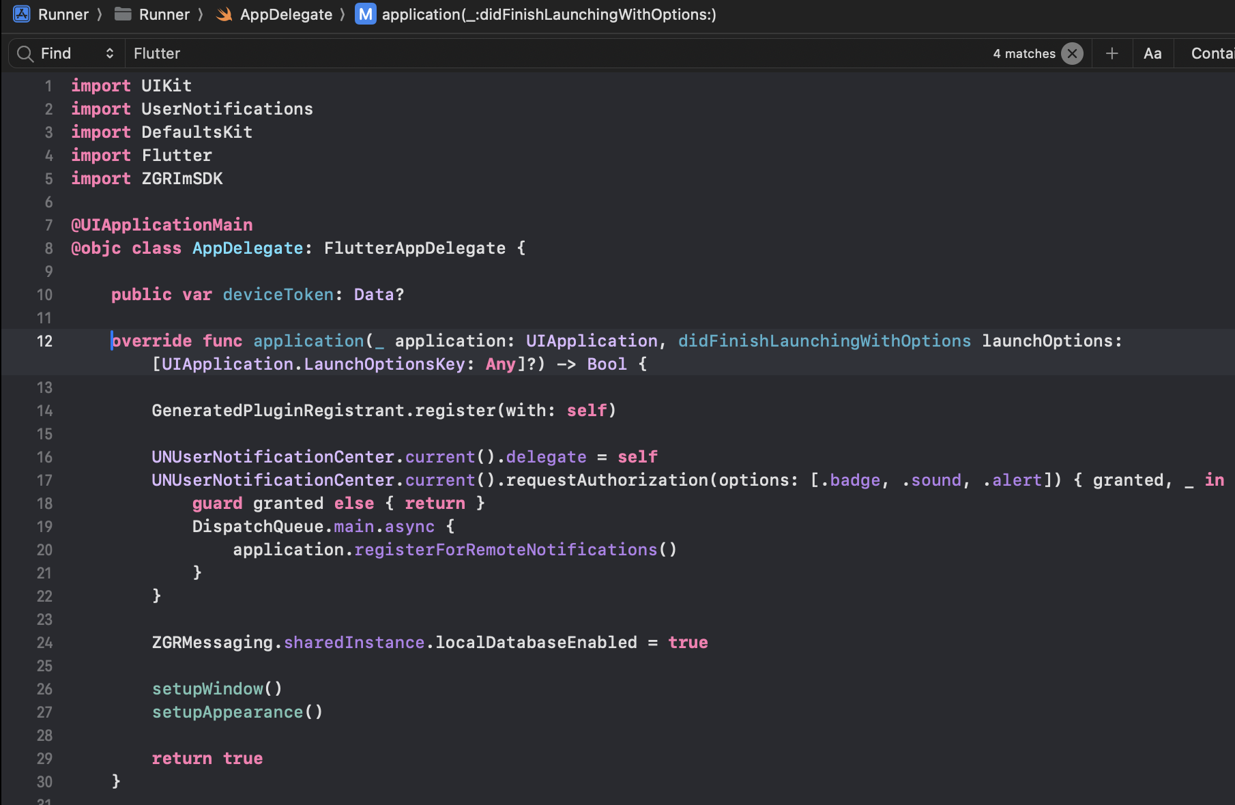Click 'guard' keyword on line 18
This screenshot has height=805, width=1235.
[x=218, y=503]
